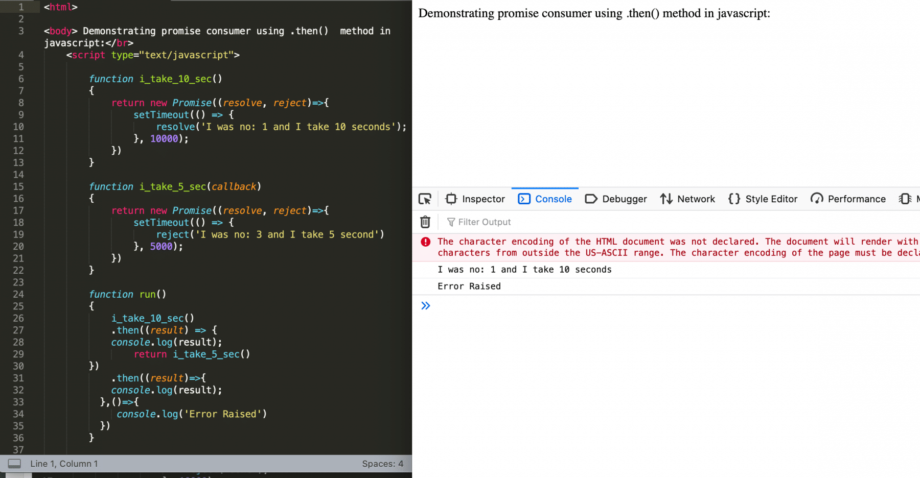Expand the console input with the double chevron
The height and width of the screenshot is (478, 920).
(x=426, y=305)
